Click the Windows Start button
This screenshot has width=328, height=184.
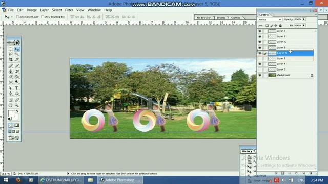6,180
